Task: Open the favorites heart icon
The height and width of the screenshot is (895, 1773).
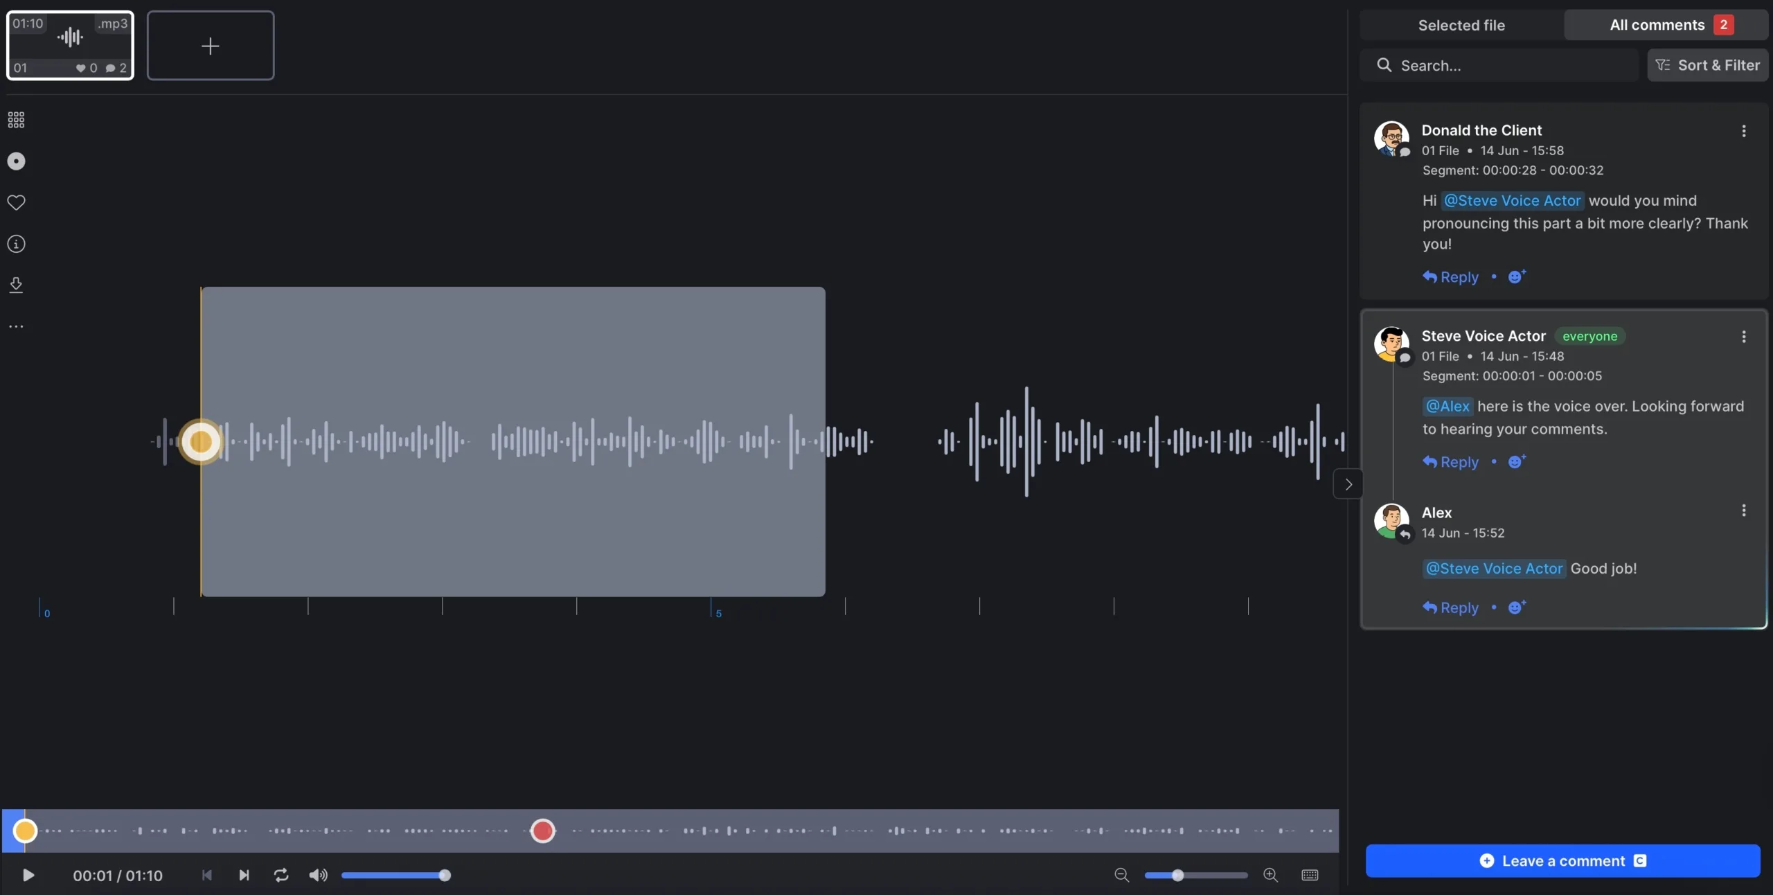Action: click(x=15, y=202)
